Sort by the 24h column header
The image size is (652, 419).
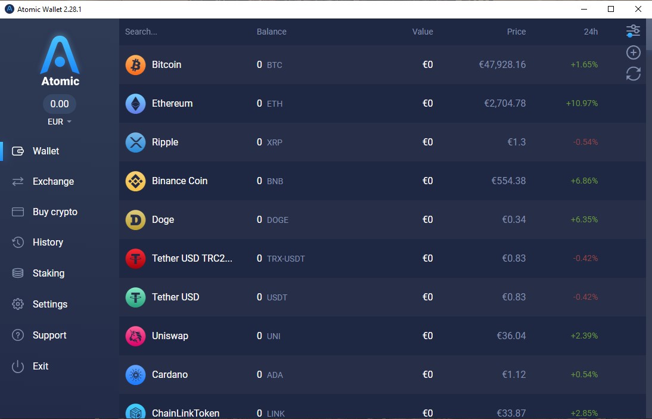[591, 32]
